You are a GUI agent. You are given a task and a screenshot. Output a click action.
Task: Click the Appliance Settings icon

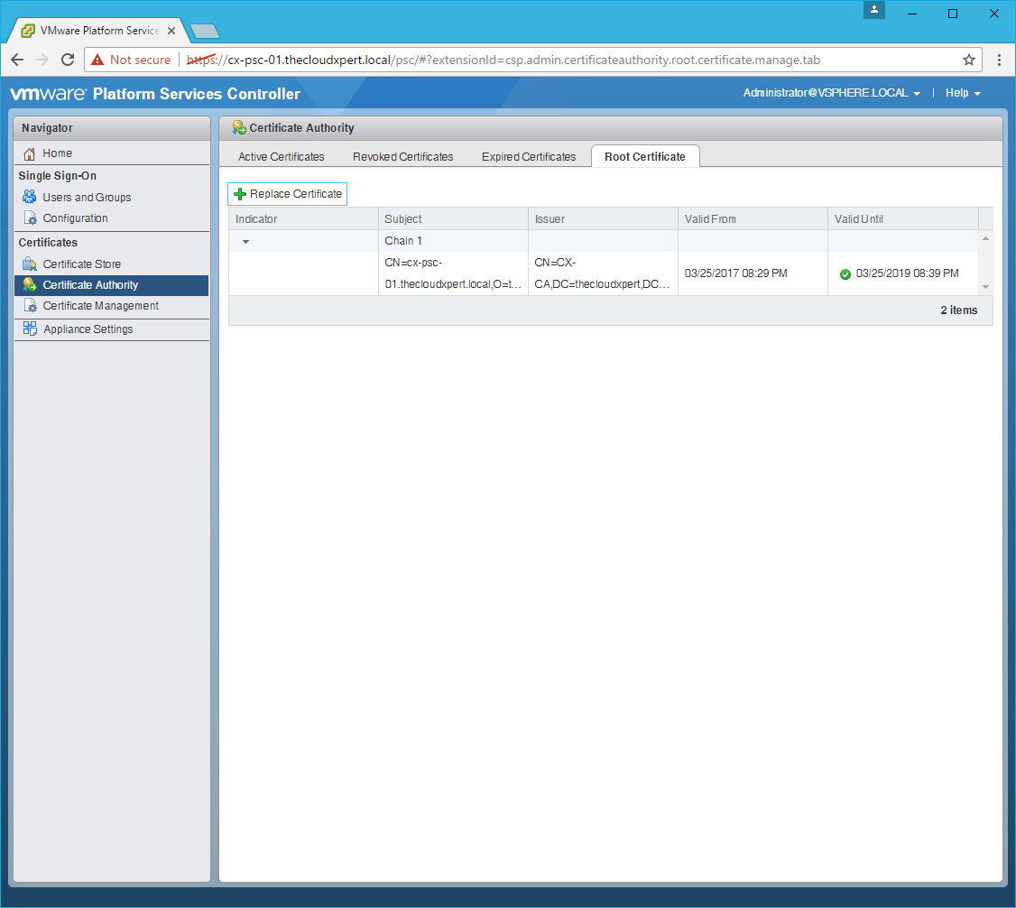(30, 329)
